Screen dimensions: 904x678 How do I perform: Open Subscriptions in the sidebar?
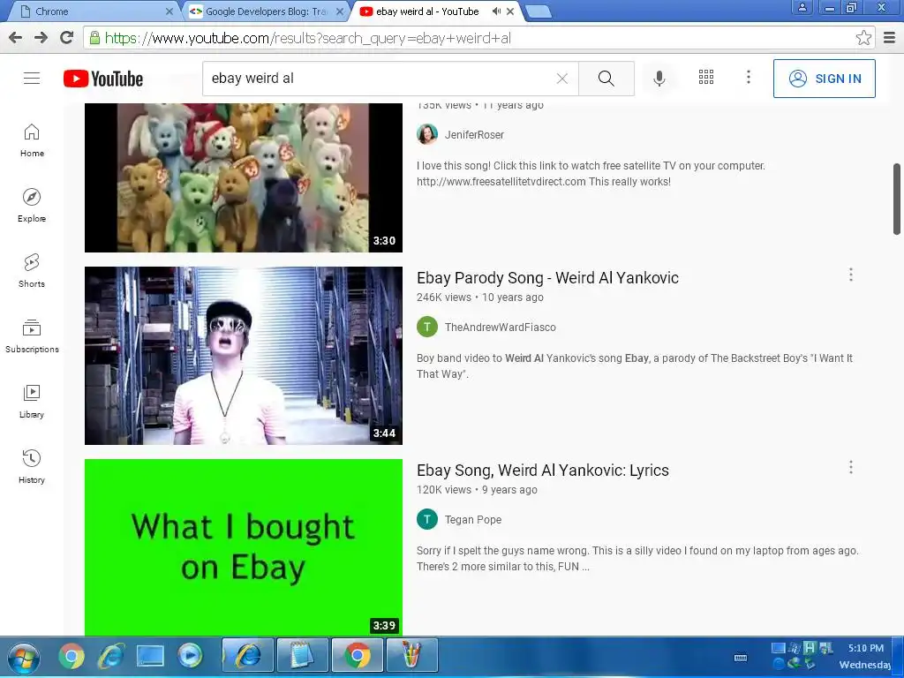(x=32, y=336)
